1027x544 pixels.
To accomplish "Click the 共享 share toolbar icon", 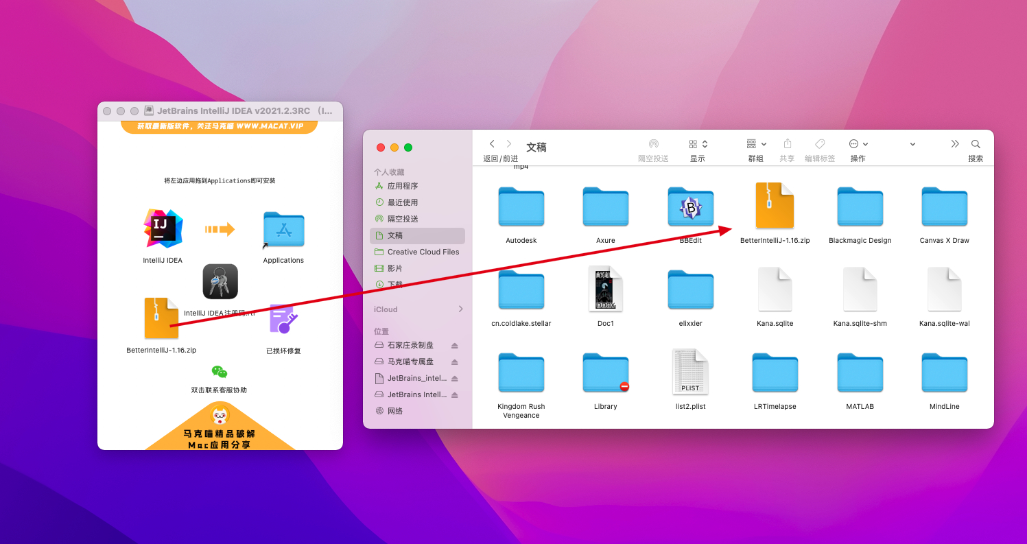I will [788, 144].
